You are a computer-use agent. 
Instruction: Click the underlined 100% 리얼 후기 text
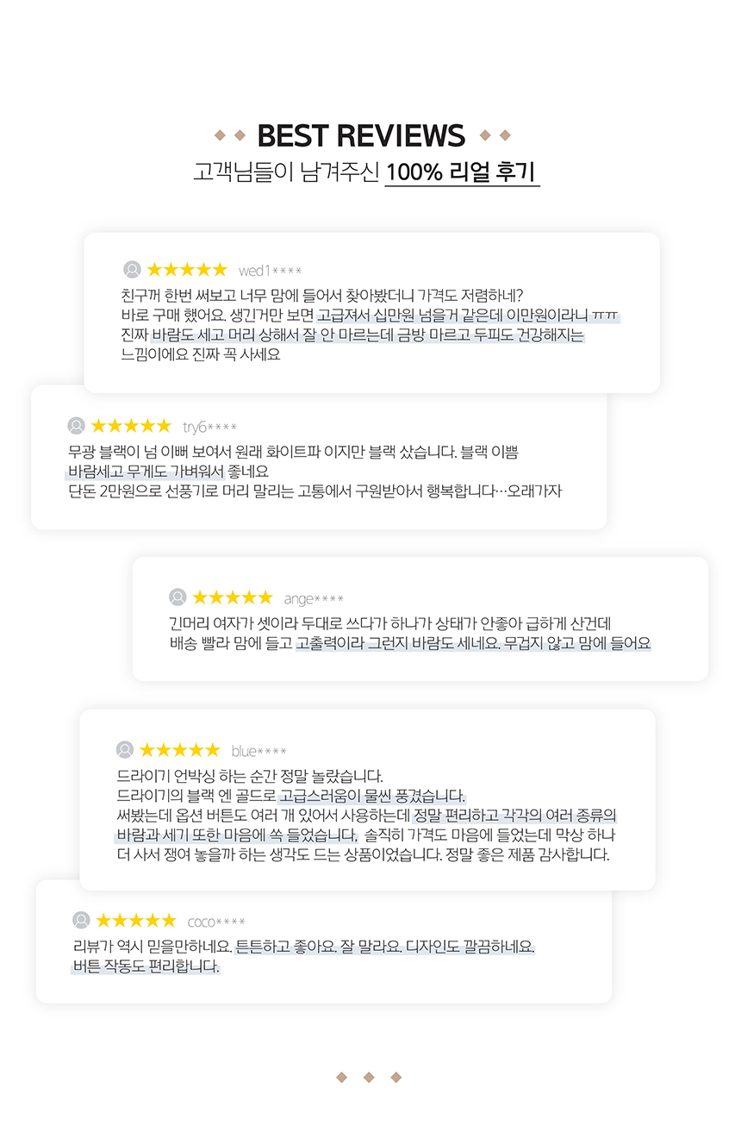tap(462, 172)
